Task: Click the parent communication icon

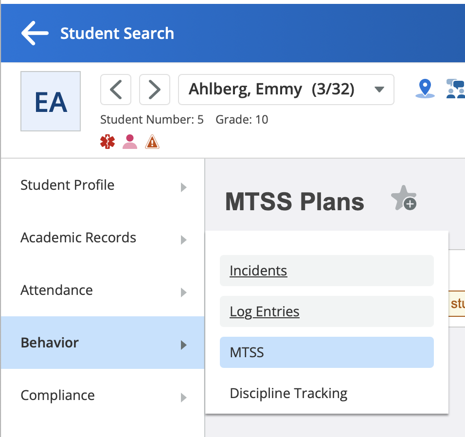Action: tap(456, 89)
